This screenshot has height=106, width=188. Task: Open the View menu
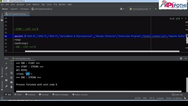point(13,4)
